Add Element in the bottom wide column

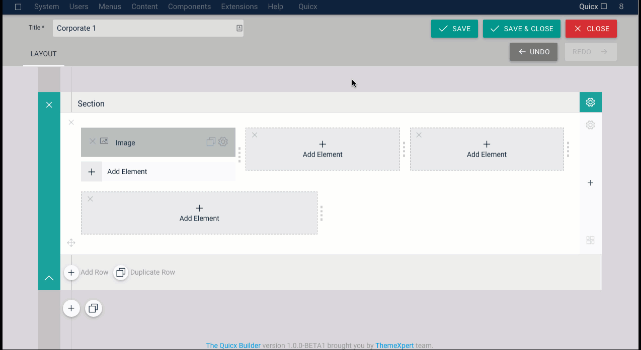point(199,213)
